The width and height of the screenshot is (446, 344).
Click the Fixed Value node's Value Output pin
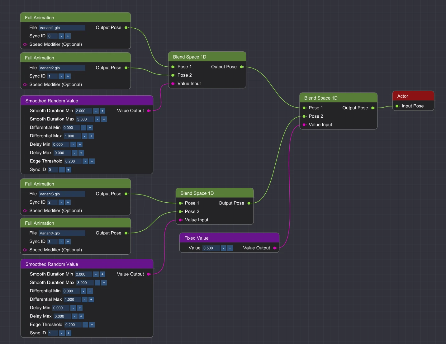tap(275, 248)
